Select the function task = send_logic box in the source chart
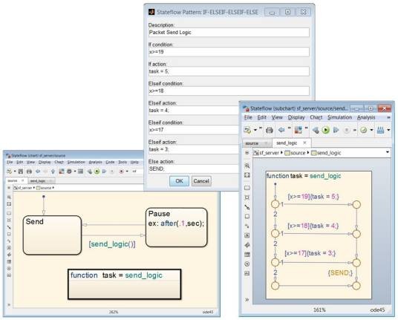 (125, 284)
